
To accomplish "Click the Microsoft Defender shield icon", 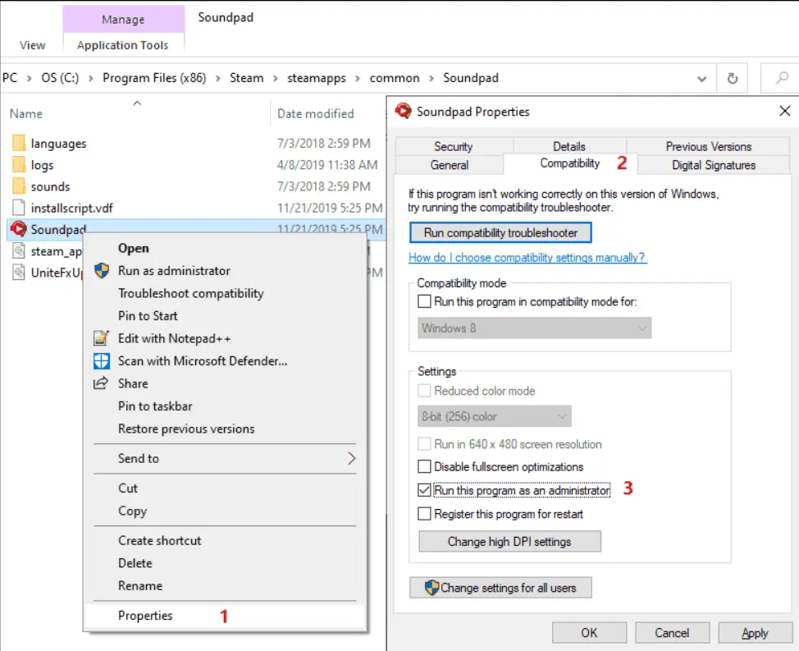I will (x=102, y=361).
